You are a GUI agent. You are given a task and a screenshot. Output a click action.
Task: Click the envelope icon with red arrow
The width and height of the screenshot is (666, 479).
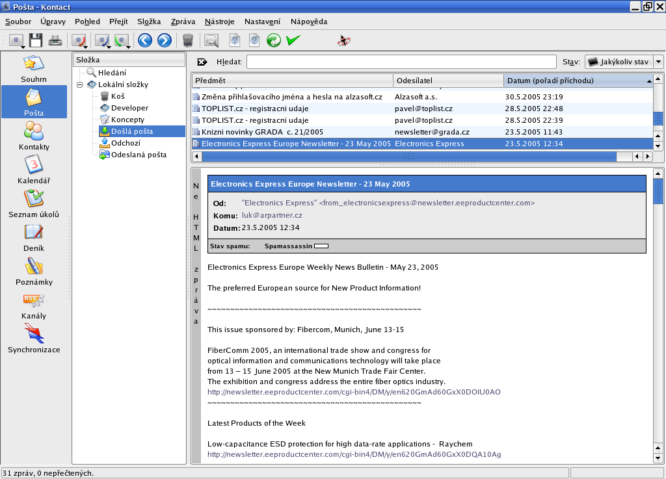(x=79, y=40)
